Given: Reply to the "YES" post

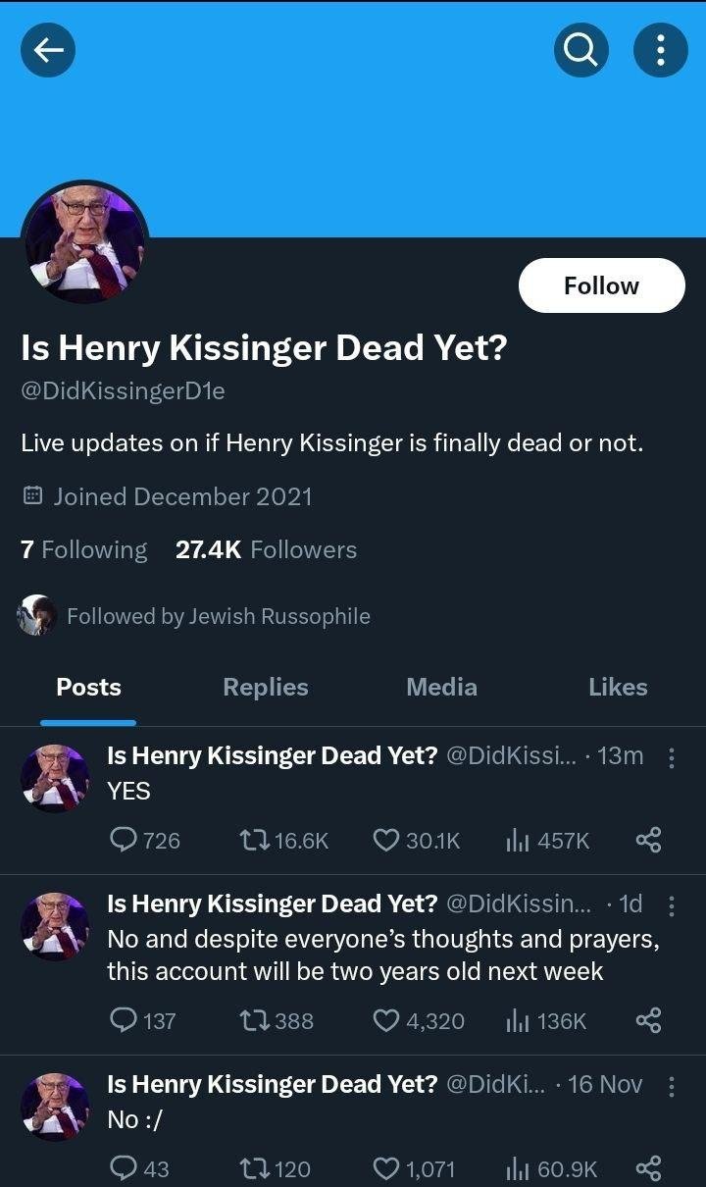Looking at the screenshot, I should 124,840.
